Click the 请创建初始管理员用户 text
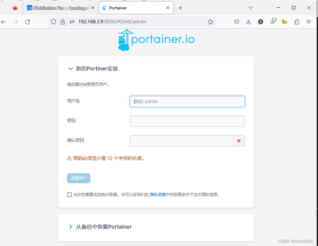 point(88,84)
